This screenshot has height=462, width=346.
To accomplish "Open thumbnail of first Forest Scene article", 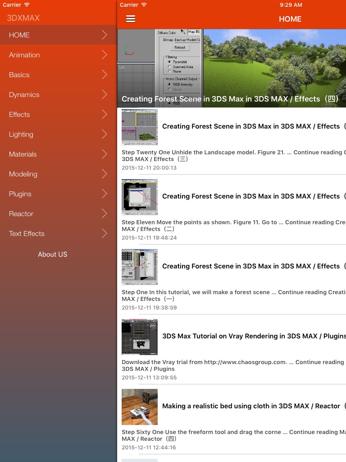I will coord(140,127).
